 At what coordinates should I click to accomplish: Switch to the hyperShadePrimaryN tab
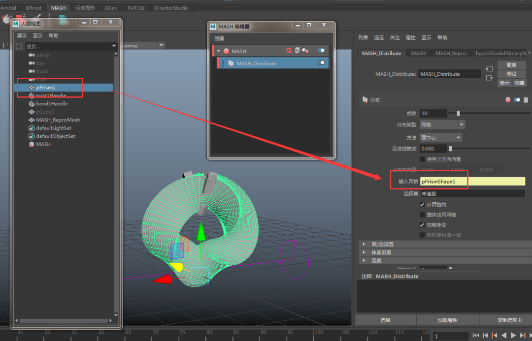pyautogui.click(x=501, y=53)
